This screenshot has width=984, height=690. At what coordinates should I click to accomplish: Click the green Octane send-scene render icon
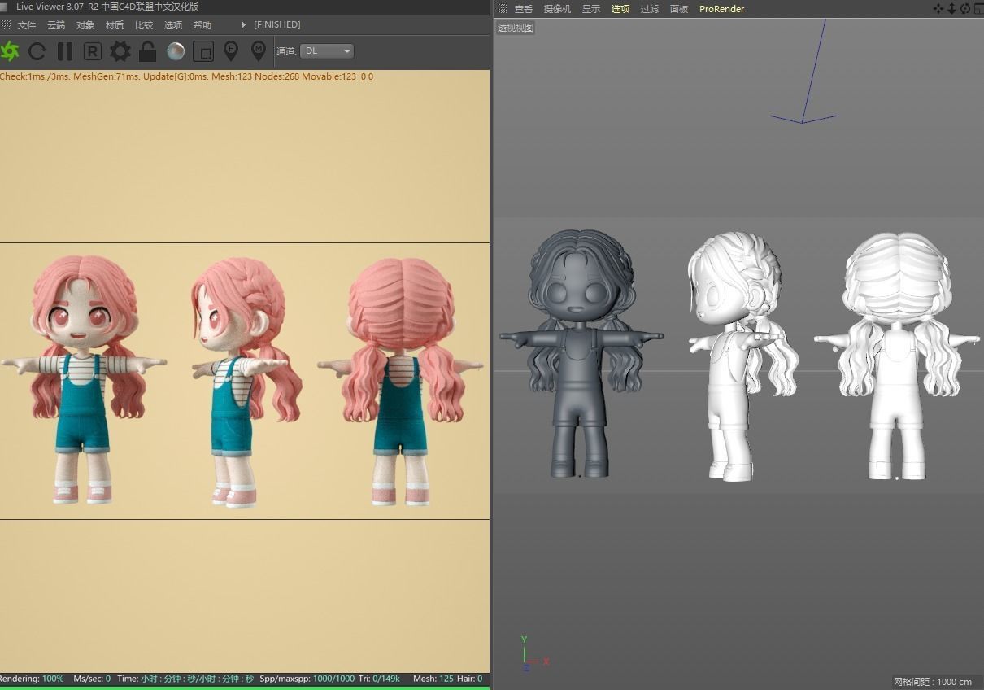[x=10, y=51]
